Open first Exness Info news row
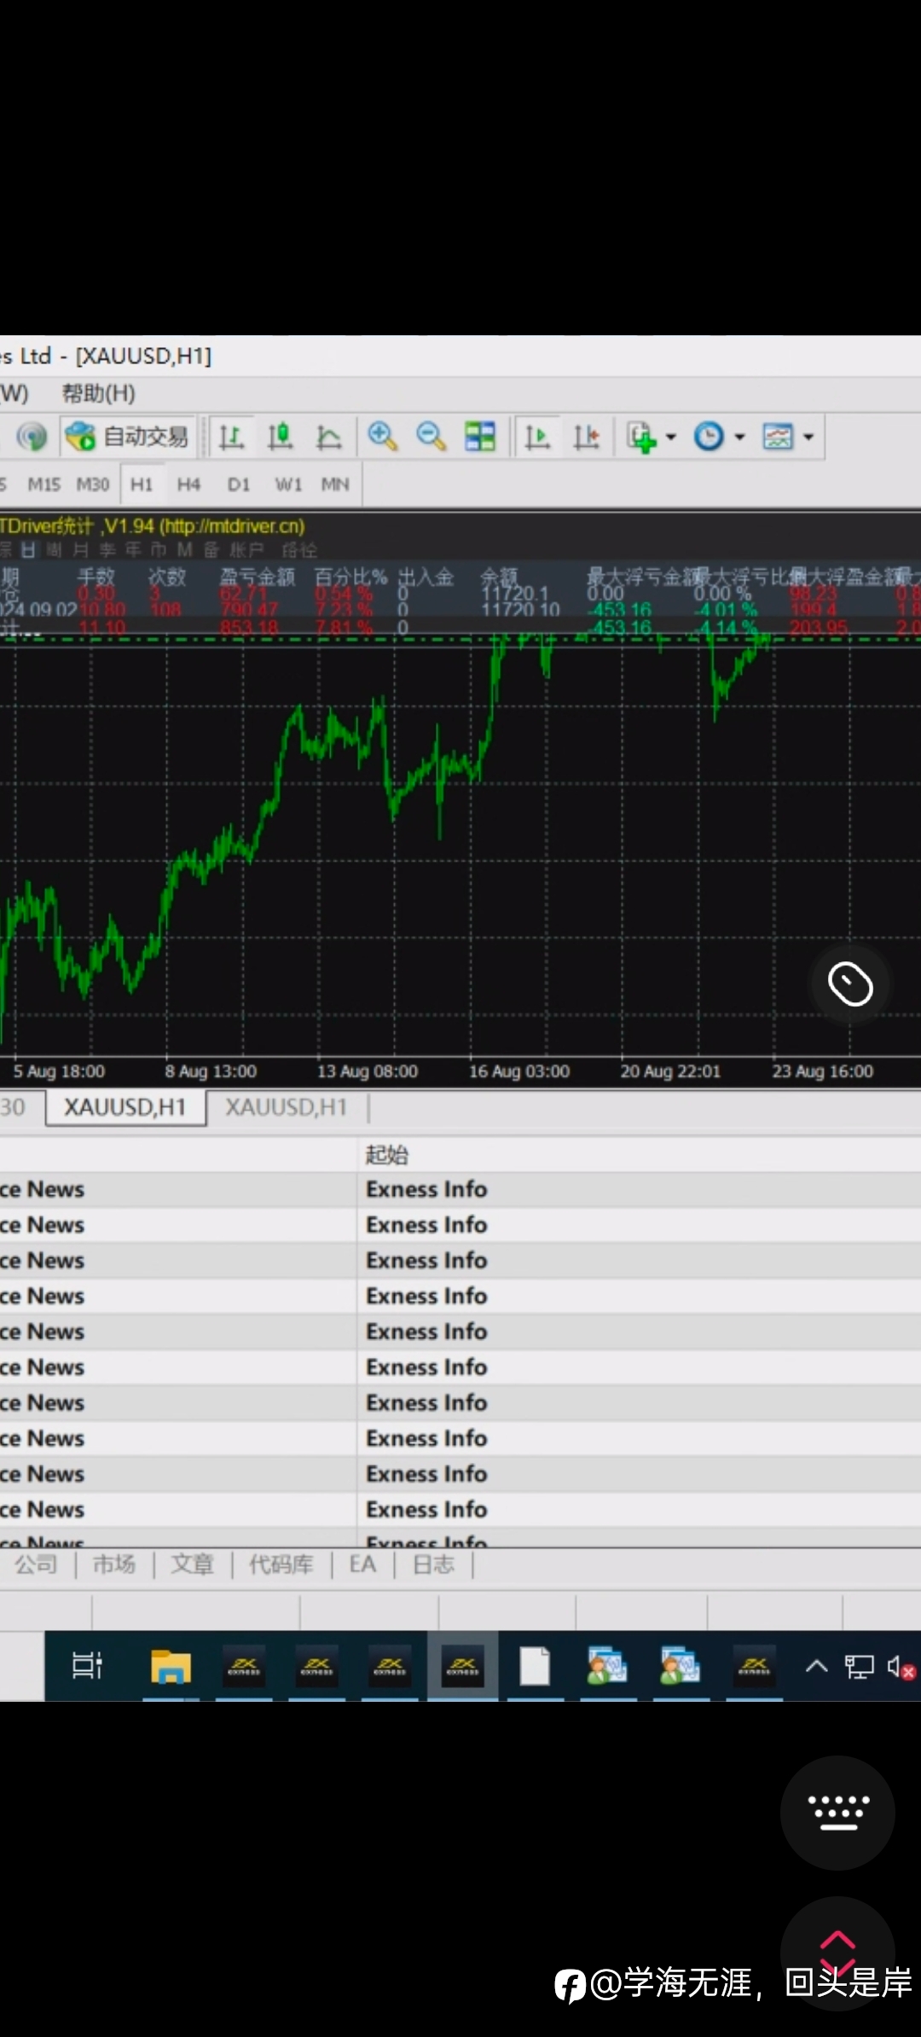Image resolution: width=921 pixels, height=2037 pixels. pos(426,1189)
